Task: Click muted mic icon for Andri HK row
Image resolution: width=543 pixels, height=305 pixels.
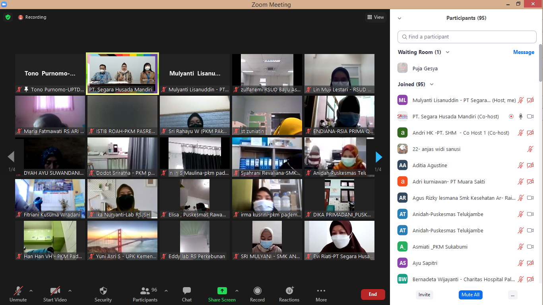Action: pyautogui.click(x=521, y=133)
